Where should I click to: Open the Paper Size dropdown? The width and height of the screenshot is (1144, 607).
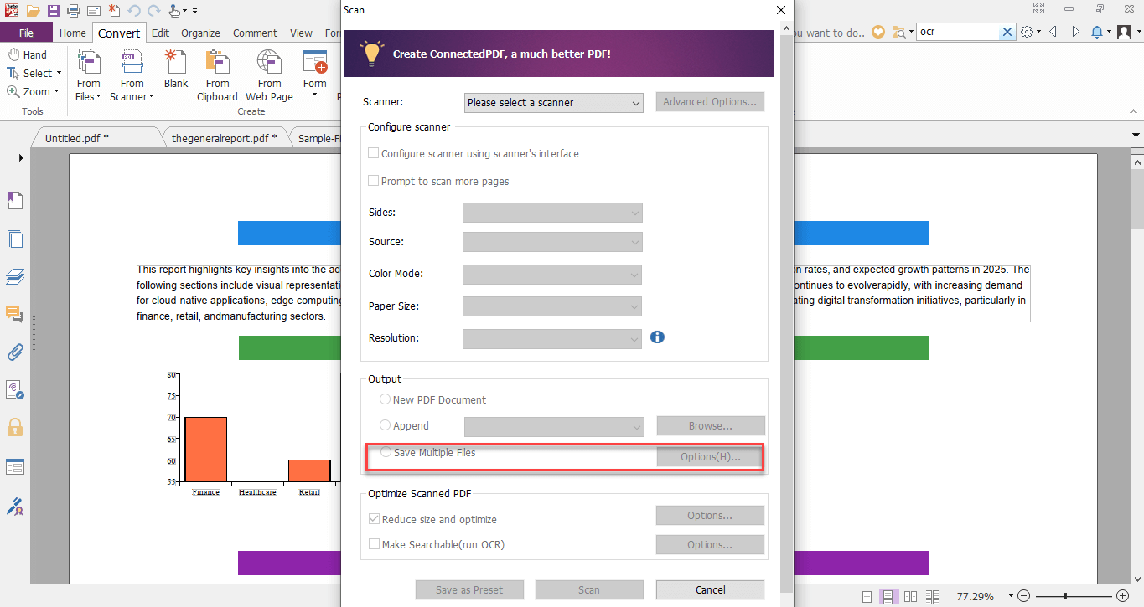click(552, 306)
